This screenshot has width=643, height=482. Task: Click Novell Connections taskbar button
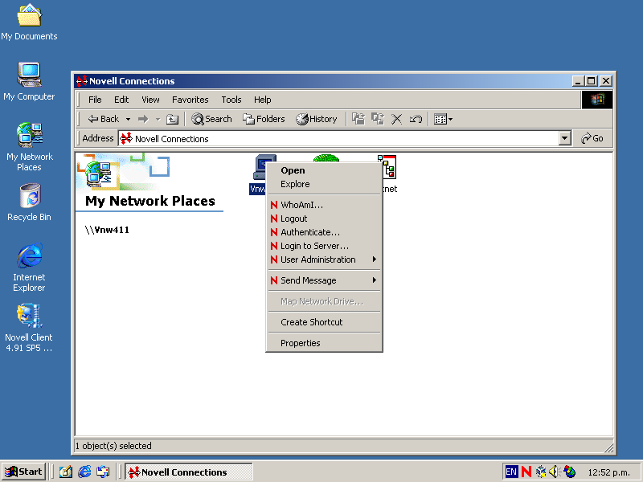point(189,472)
